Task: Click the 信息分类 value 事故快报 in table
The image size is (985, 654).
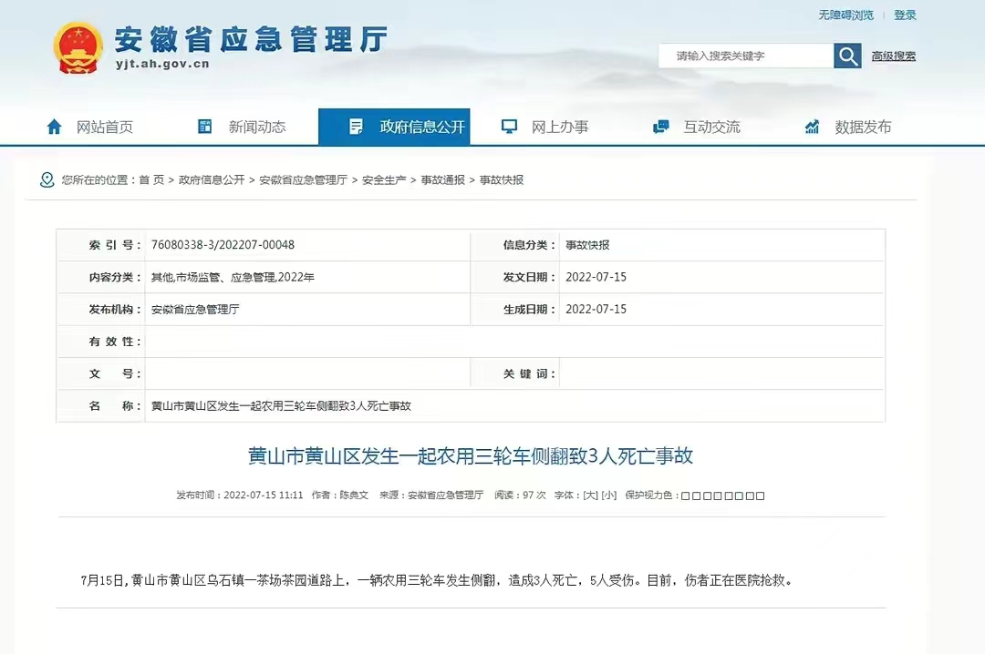Action: tap(587, 245)
